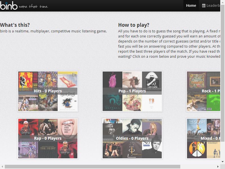This screenshot has height=169, width=225.
Task: Click the binb logo
Action: point(9,6)
